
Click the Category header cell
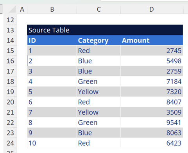pyautogui.click(x=98, y=40)
